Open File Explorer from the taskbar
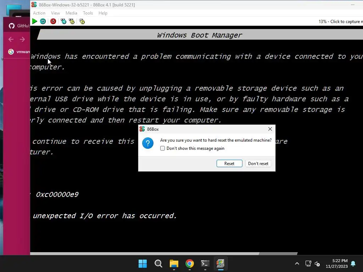This screenshot has width=363, height=272. (x=174, y=263)
